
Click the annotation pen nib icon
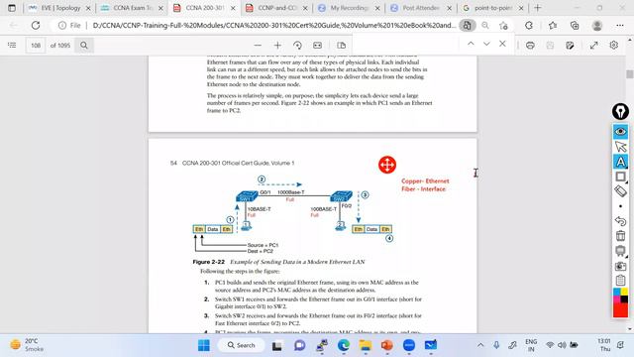click(x=620, y=111)
